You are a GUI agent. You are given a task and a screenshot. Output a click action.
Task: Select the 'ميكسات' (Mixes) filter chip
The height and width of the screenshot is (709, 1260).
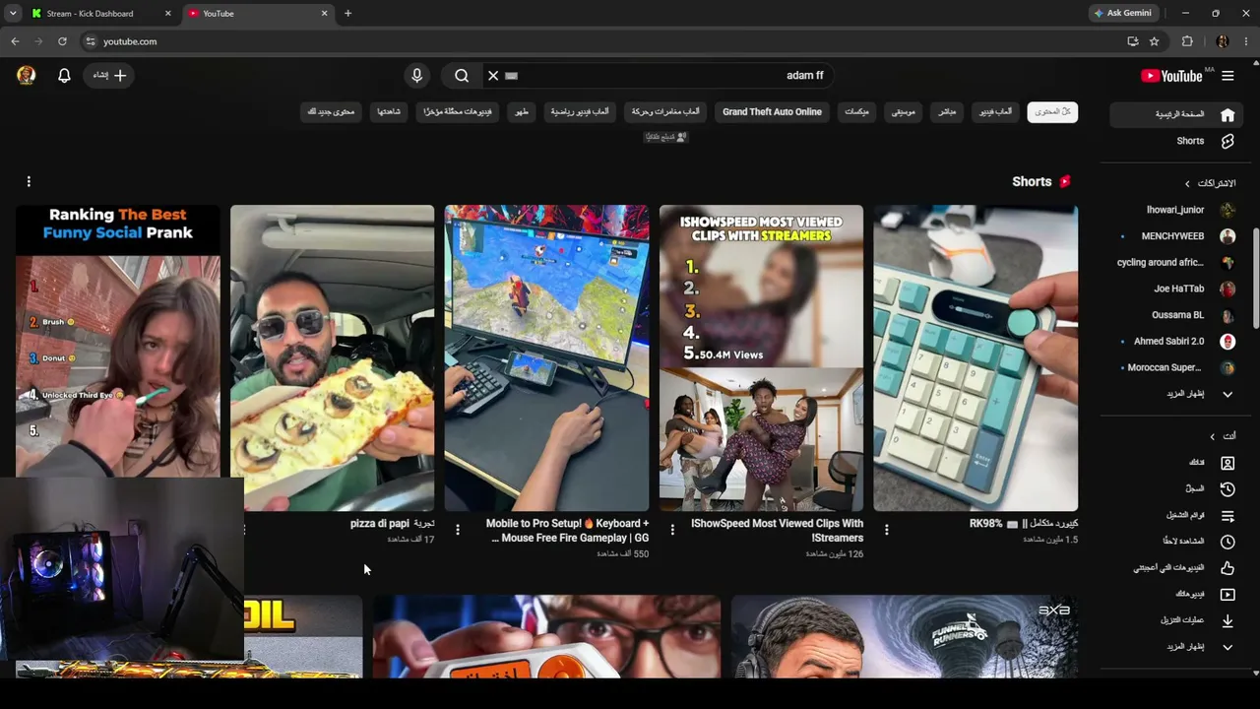click(857, 112)
